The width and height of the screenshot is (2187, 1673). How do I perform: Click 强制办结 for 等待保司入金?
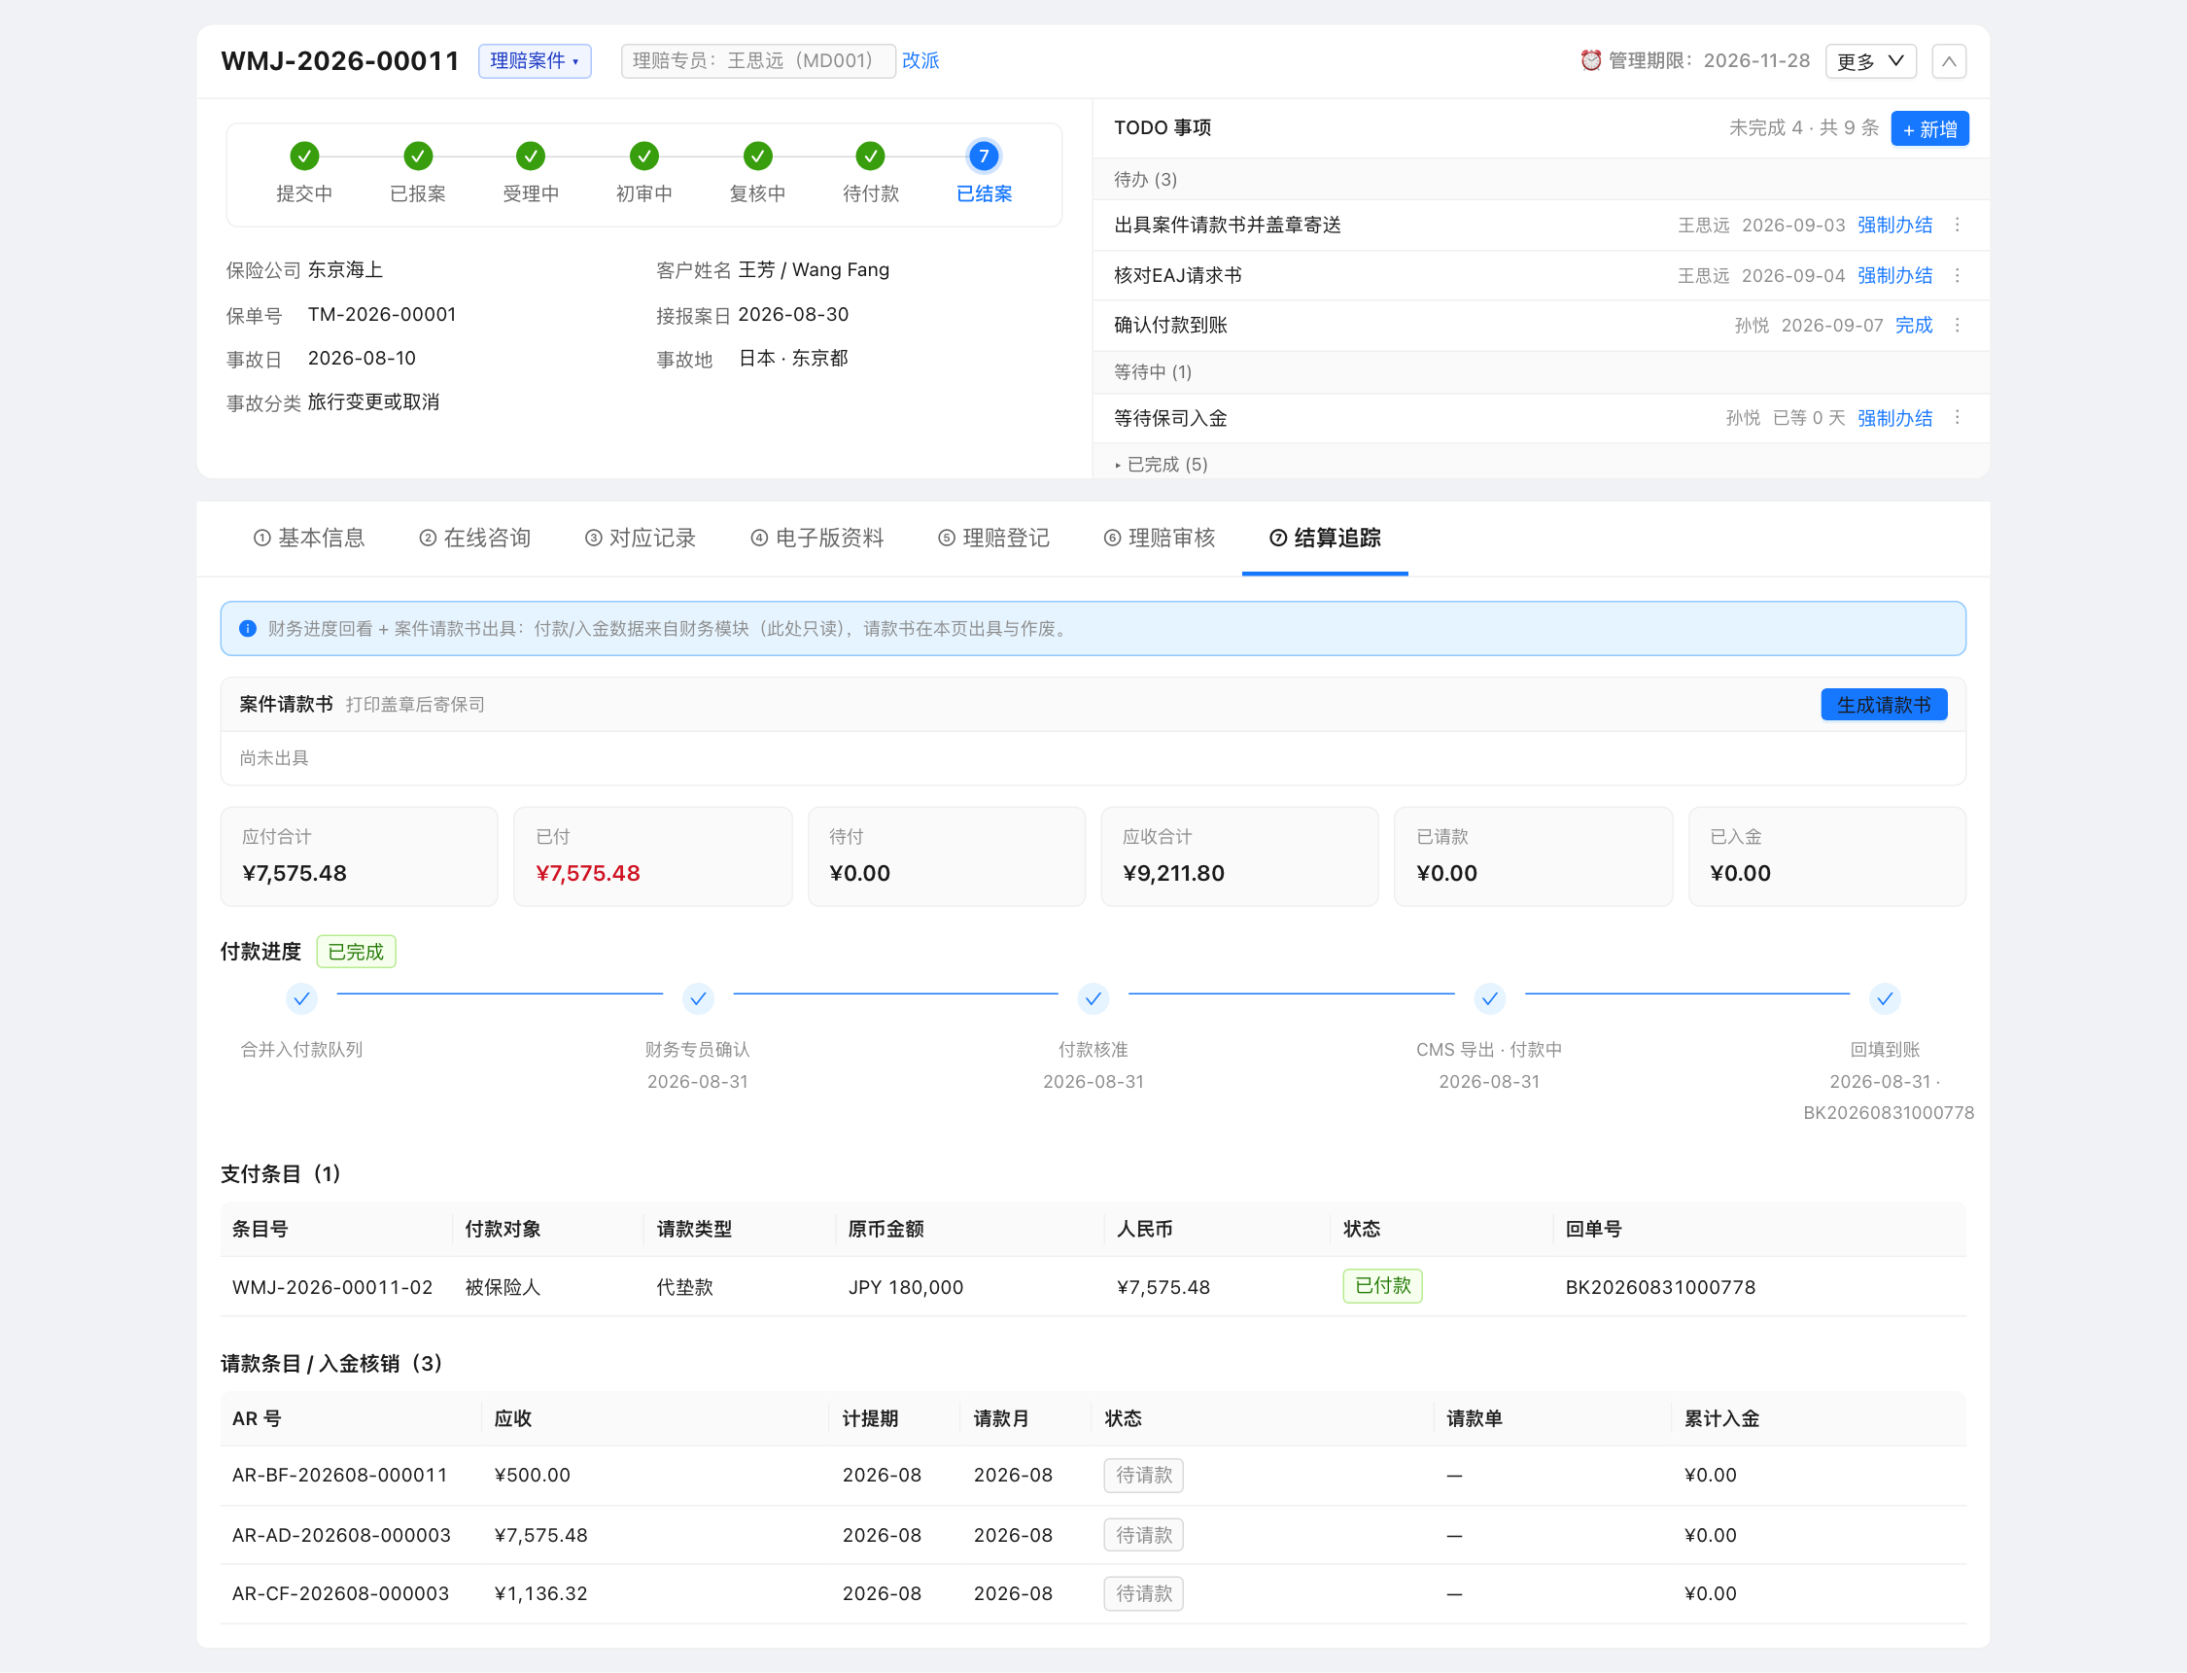point(1894,418)
